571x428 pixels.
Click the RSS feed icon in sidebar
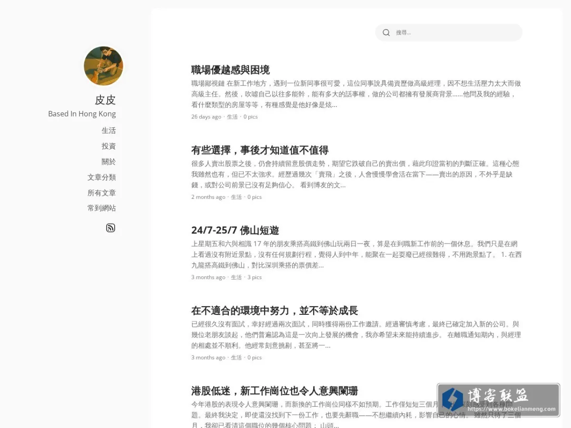pos(110,228)
